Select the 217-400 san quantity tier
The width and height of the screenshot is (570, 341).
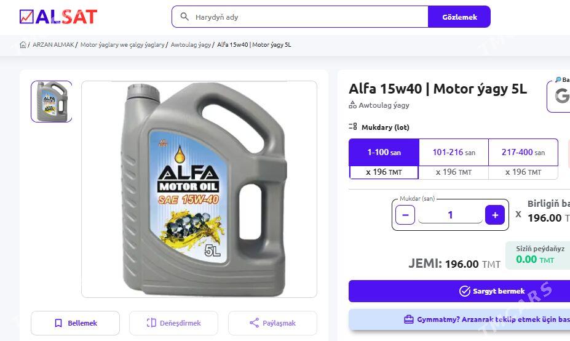click(x=523, y=152)
